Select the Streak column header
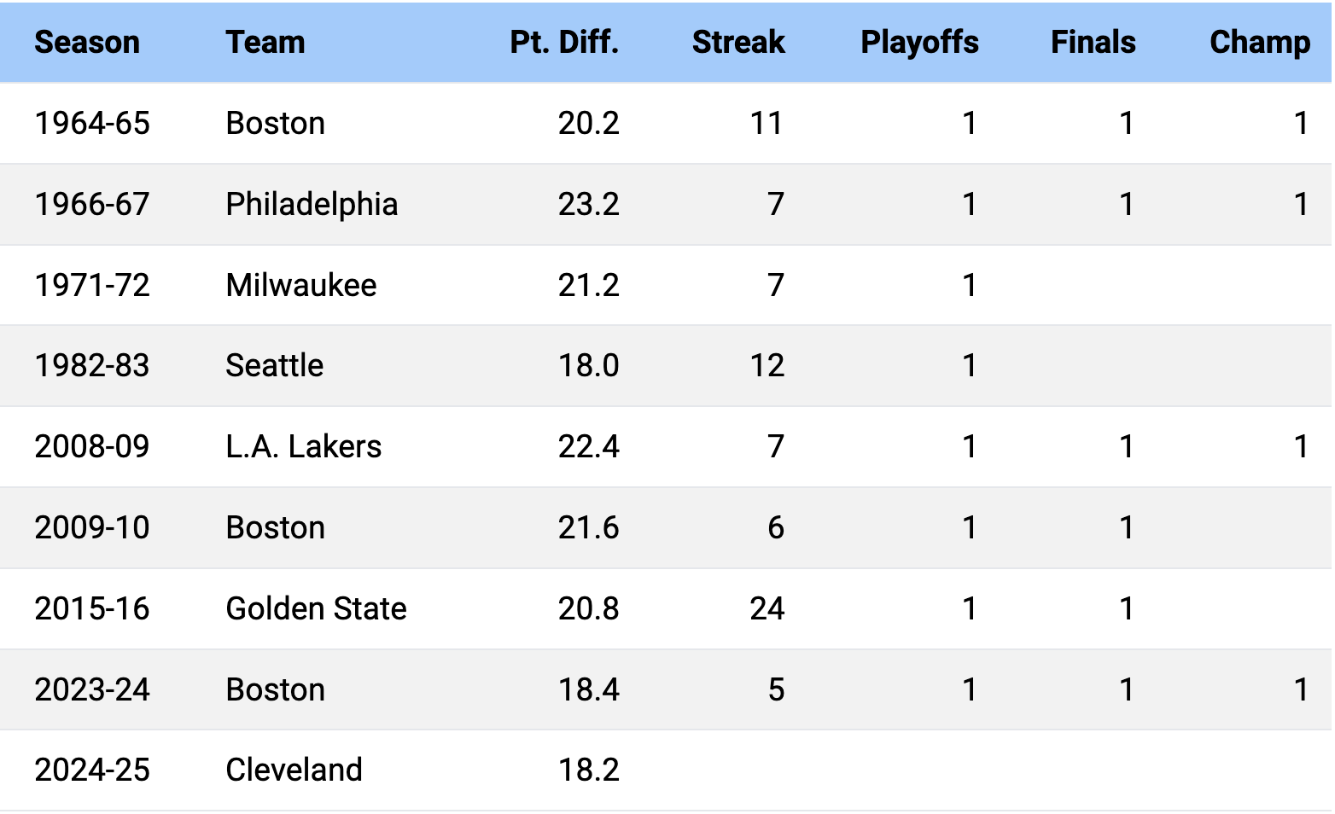 click(x=738, y=42)
